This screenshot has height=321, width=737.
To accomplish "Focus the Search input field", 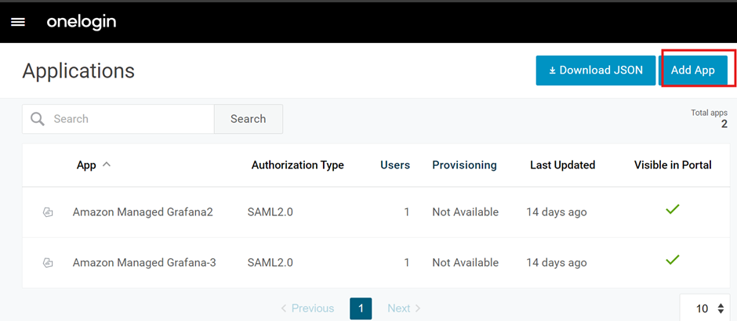I will [118, 119].
